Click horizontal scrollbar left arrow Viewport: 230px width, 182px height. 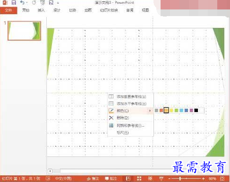coord(50,171)
